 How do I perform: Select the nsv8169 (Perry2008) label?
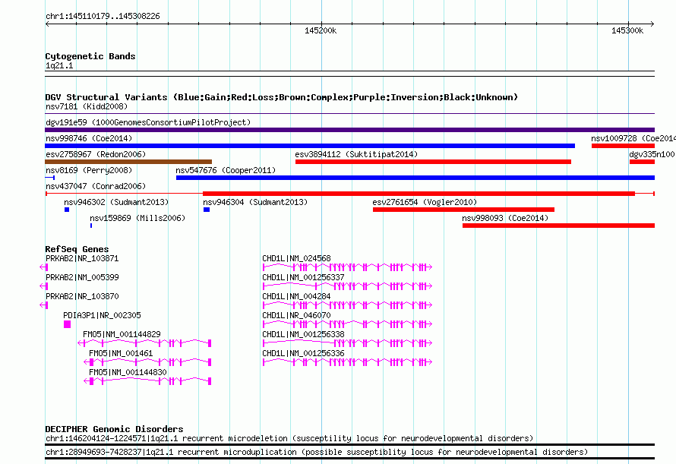pyautogui.click(x=89, y=170)
